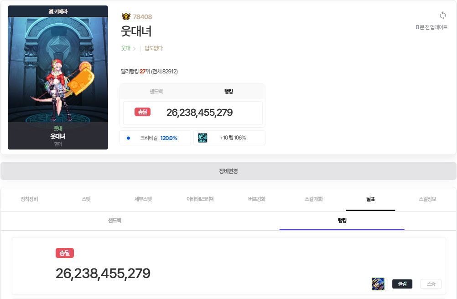Screen dimensions: 457x299
Task: Select the 랭킹 option in upper card
Action: (x=228, y=92)
